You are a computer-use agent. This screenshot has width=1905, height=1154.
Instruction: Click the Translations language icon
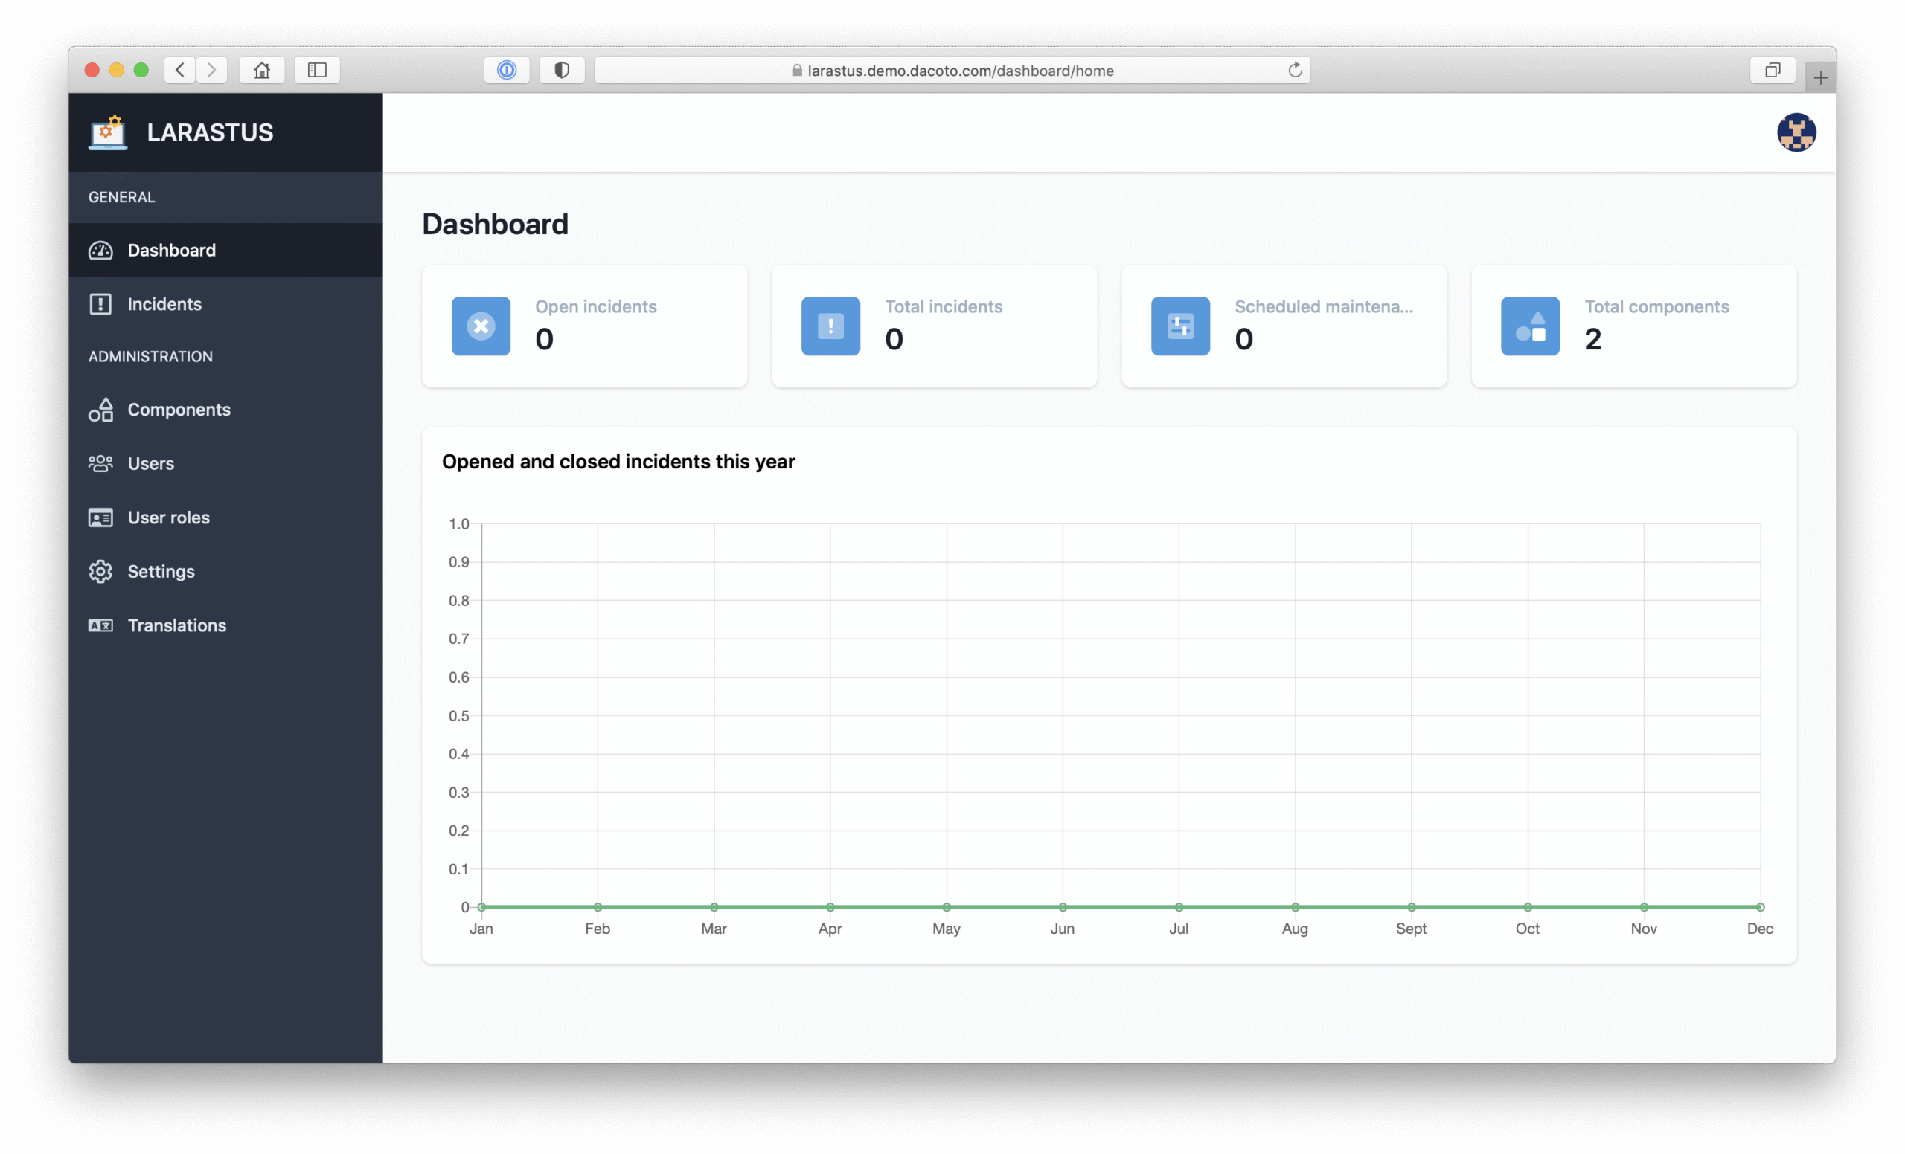(101, 625)
